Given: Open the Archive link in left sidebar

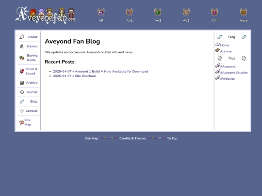Looking at the screenshot, I should [32, 83].
